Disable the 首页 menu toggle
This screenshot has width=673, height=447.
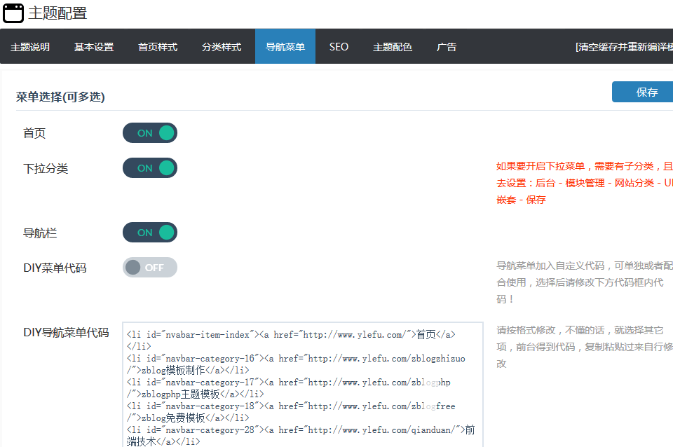point(150,133)
